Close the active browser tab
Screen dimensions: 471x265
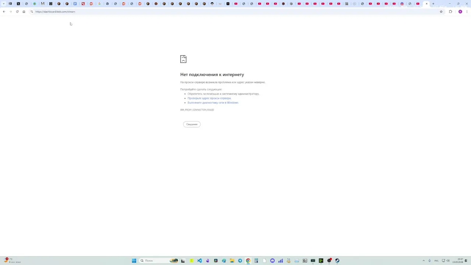tap(426, 4)
